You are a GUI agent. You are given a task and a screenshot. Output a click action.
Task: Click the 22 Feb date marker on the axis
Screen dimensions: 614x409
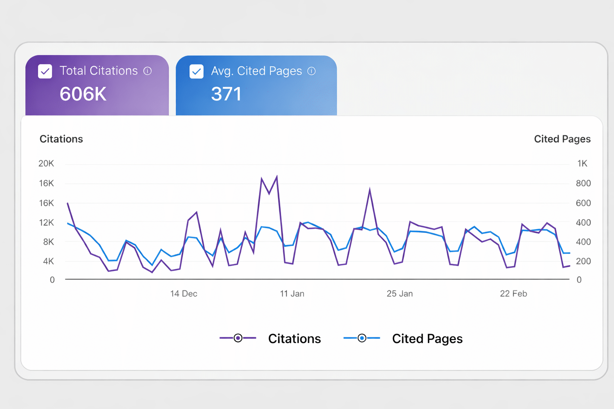coord(513,293)
